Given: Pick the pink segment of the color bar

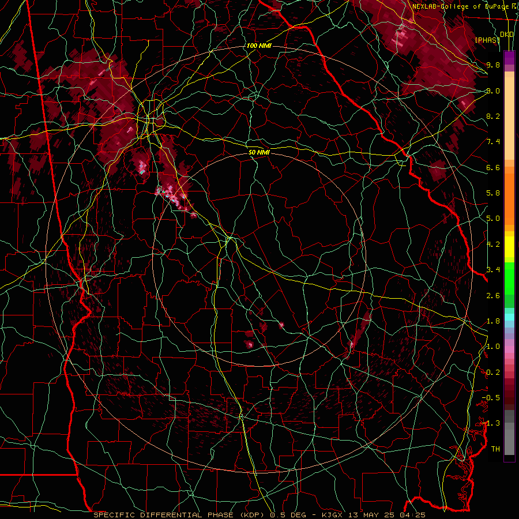Looking at the screenshot, I should [509, 349].
